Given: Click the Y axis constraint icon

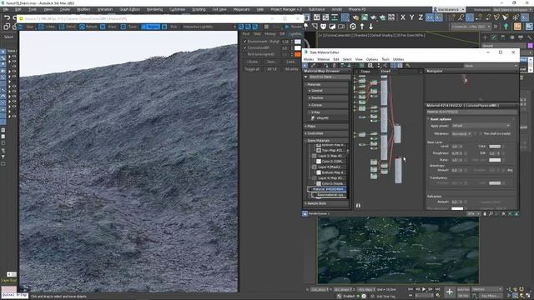Looking at the screenshot, I should point(411,17).
